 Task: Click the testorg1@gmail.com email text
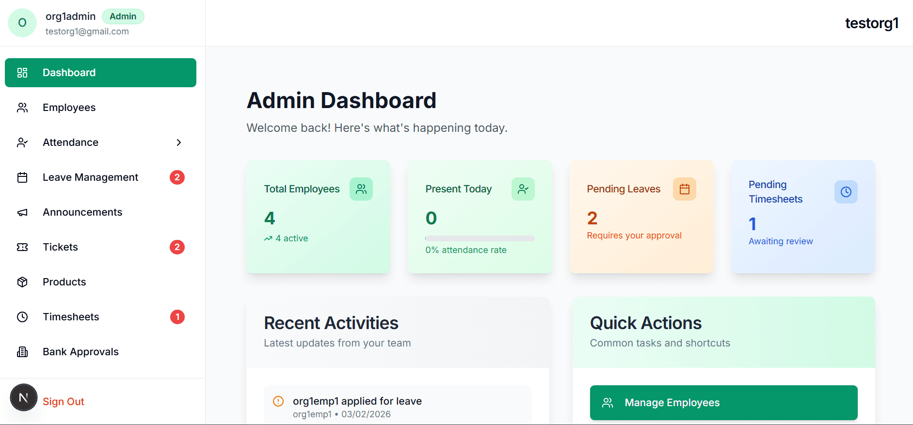87,31
